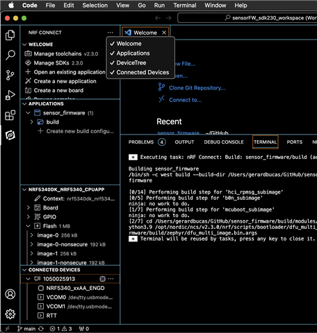Click the NRF CONNECT panel more actions ellipsis
This screenshot has width=317, height=333.
coord(111,33)
